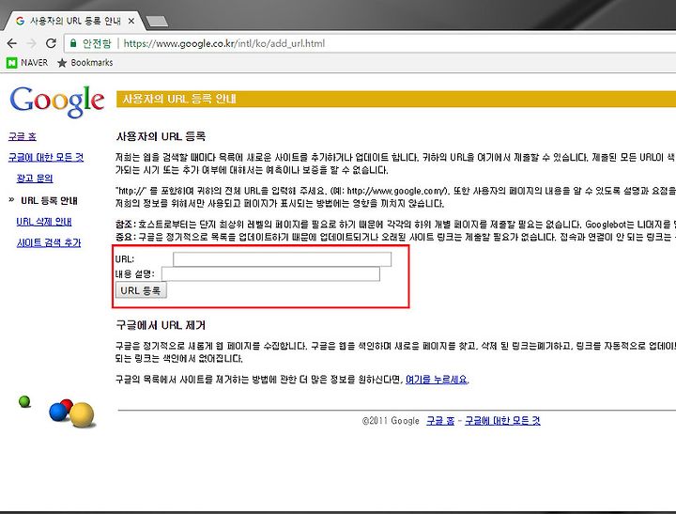This screenshot has height=514, width=676.
Task: Reload the page with refresh icon
Action: coord(52,43)
